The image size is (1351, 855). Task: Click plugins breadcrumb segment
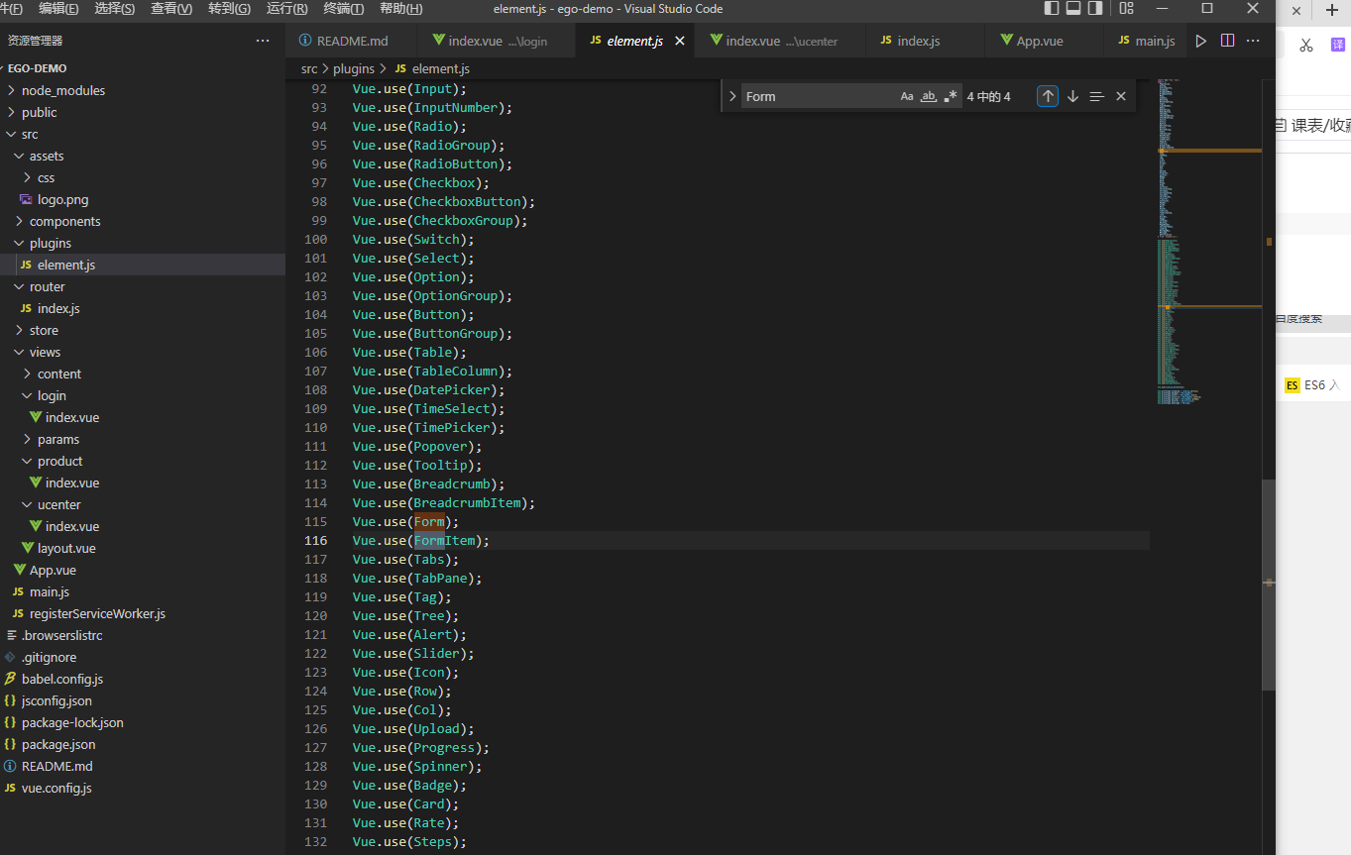(354, 68)
